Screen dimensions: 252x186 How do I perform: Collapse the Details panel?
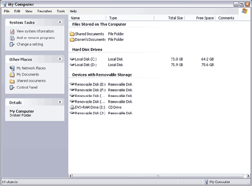coord(60,102)
